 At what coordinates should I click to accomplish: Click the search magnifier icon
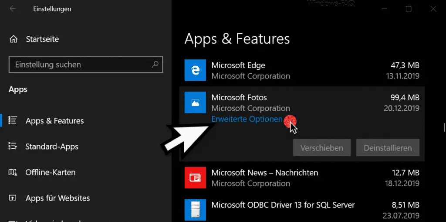pyautogui.click(x=155, y=65)
